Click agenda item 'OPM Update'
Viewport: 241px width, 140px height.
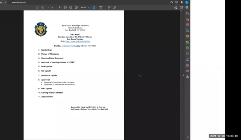(x=47, y=66)
